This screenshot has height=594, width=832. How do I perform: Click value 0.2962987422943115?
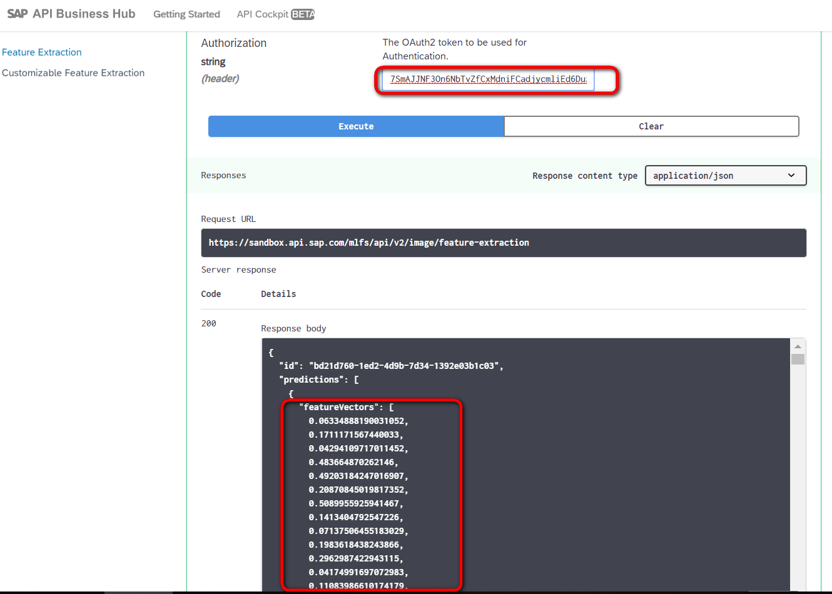click(356, 558)
